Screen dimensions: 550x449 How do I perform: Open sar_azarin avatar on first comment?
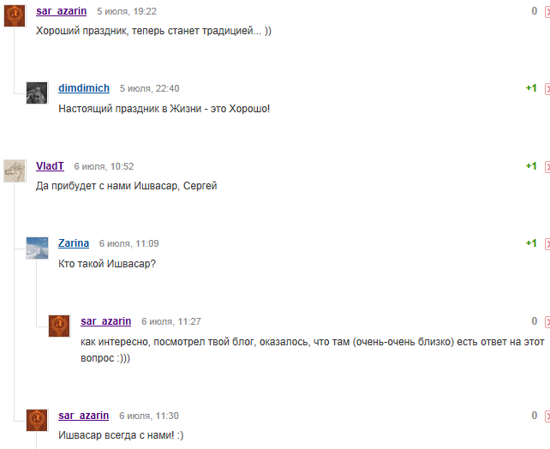click(x=15, y=15)
